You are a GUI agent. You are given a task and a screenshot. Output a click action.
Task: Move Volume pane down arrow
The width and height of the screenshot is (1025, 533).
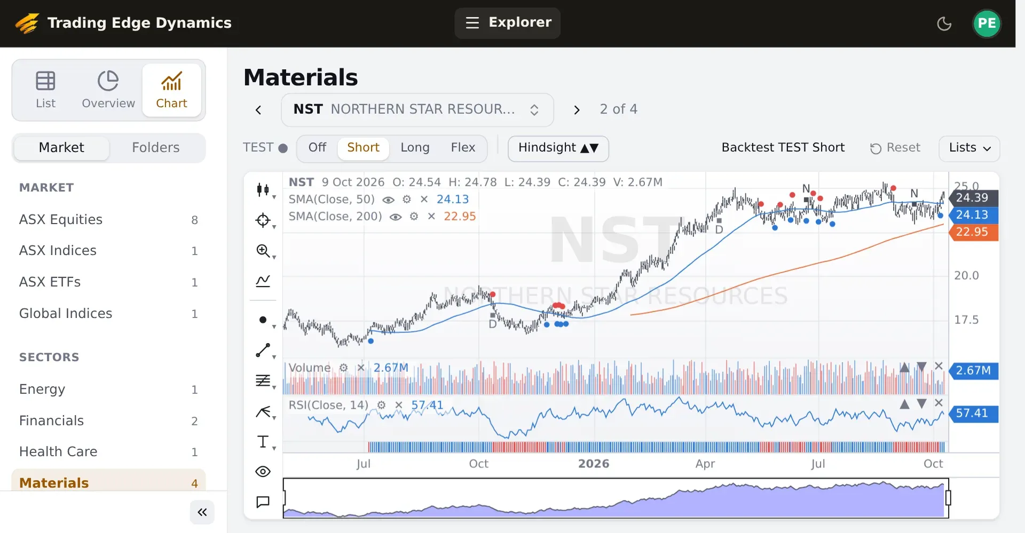point(921,367)
